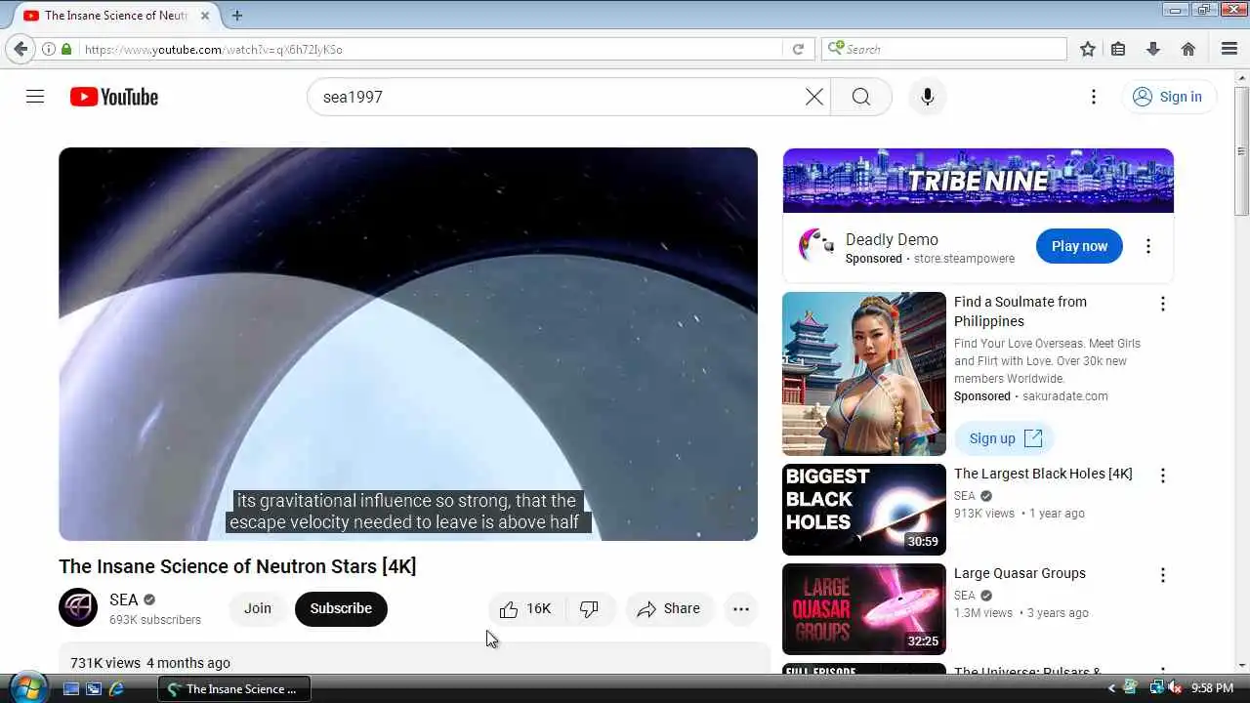Go to YouTube home via logo

coord(114,97)
